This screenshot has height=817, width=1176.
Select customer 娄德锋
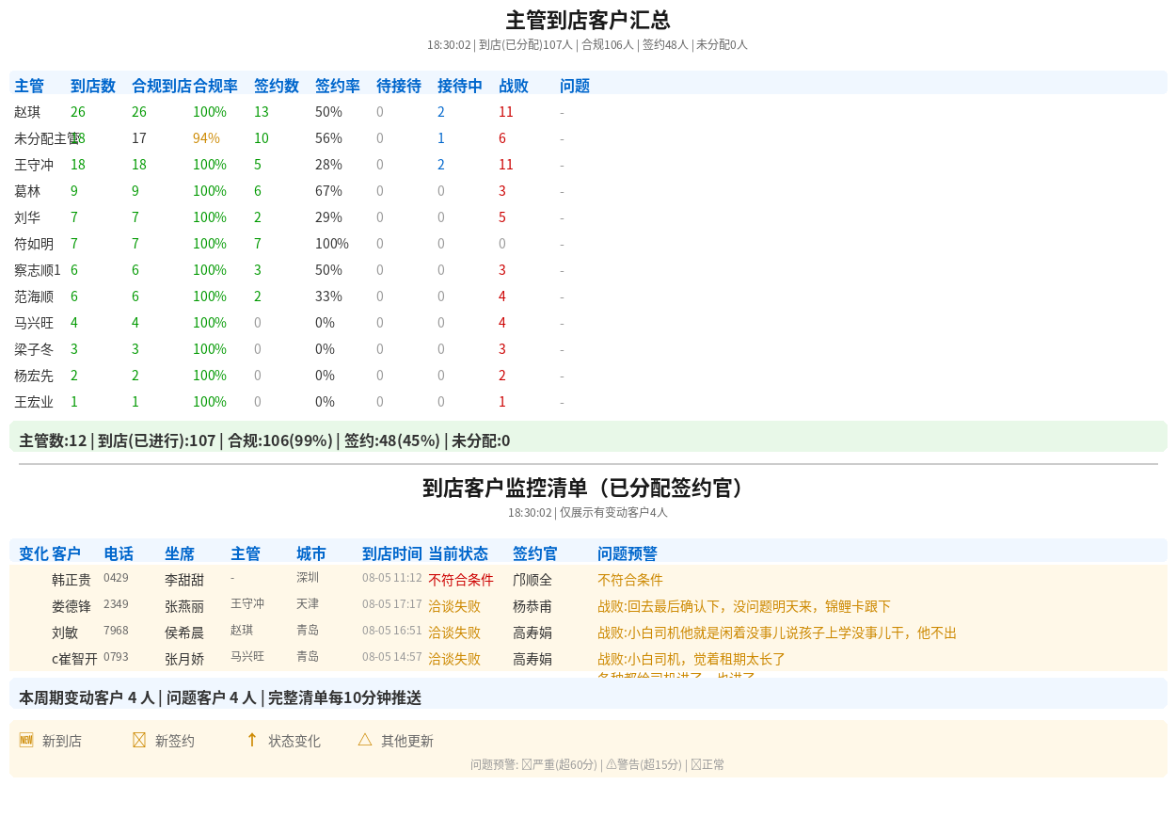(72, 606)
